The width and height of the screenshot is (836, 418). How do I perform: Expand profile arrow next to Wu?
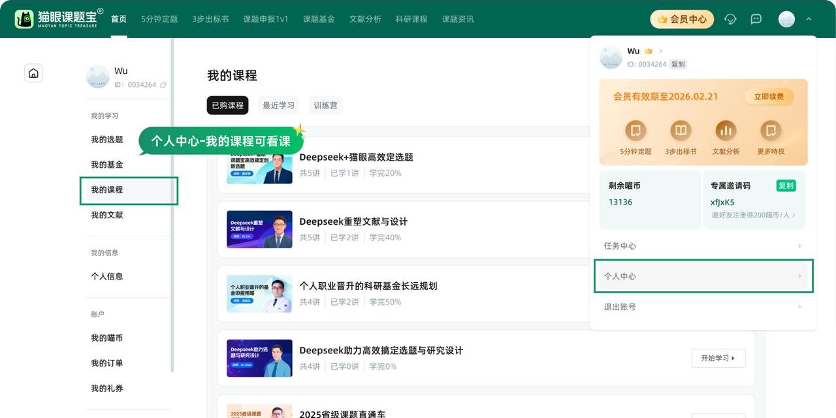(x=661, y=51)
